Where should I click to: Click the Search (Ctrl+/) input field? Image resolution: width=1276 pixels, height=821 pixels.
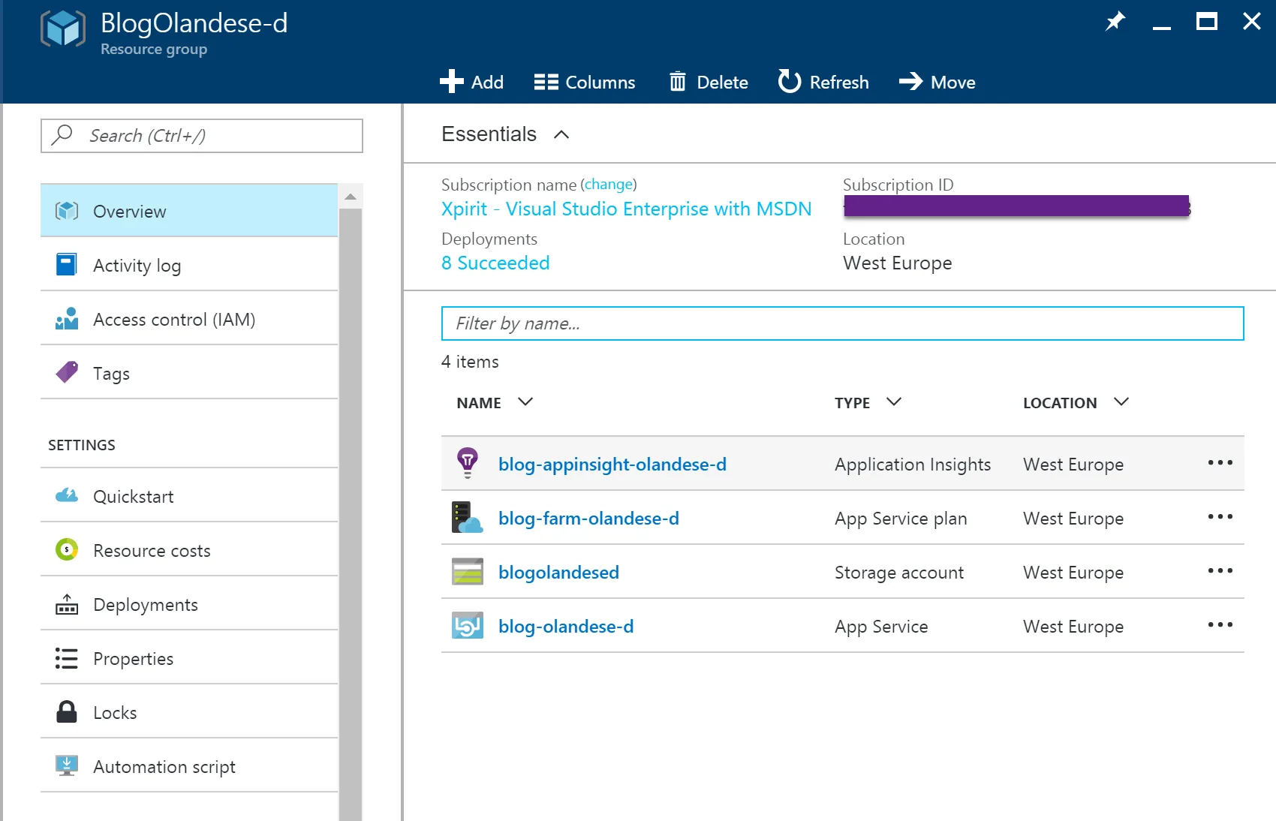(x=202, y=136)
